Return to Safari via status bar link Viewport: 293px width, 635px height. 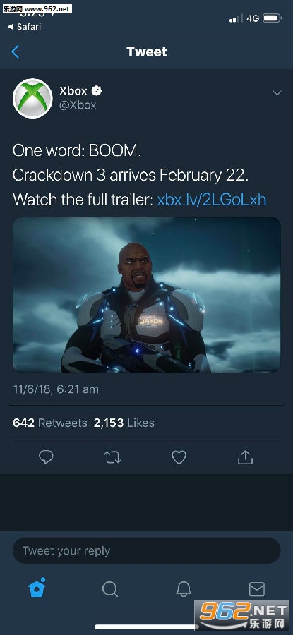coord(24,27)
